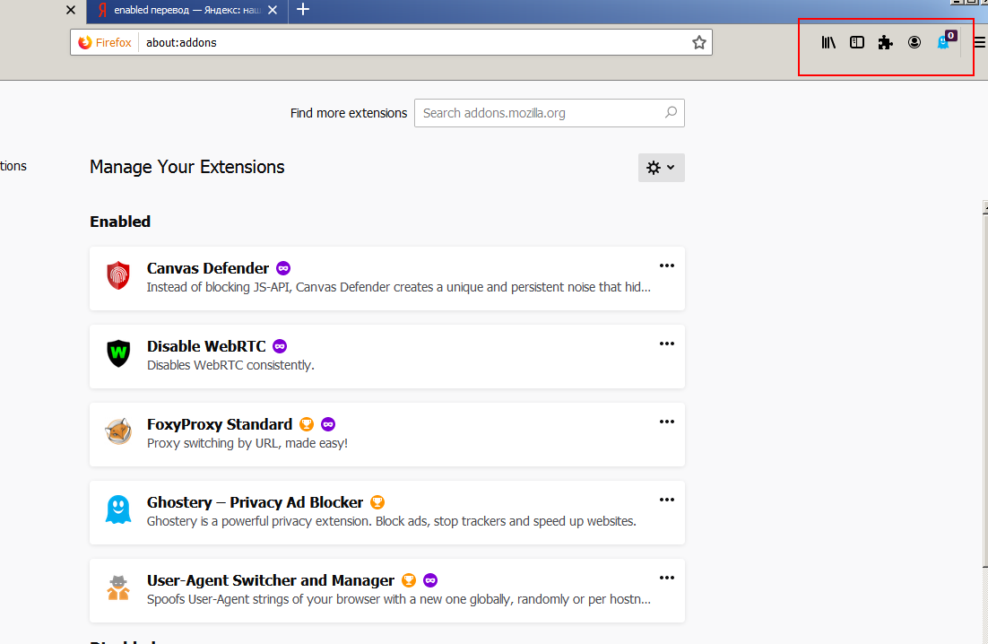The height and width of the screenshot is (644, 988).
Task: Focus the Search addons.mozilla.org field
Action: coord(549,113)
